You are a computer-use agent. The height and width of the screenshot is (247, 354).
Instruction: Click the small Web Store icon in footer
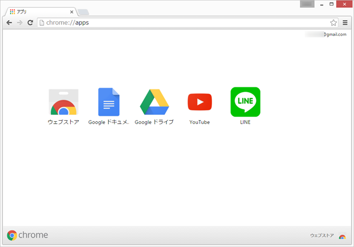(342, 236)
